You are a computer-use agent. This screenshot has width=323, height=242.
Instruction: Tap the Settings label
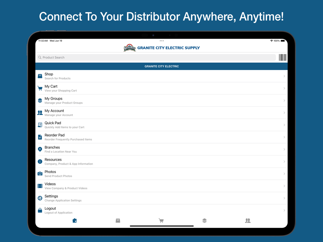(x=51, y=196)
